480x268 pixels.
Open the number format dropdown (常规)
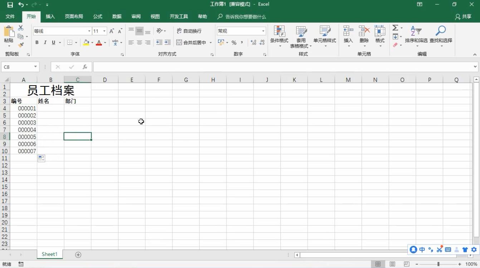click(x=263, y=31)
